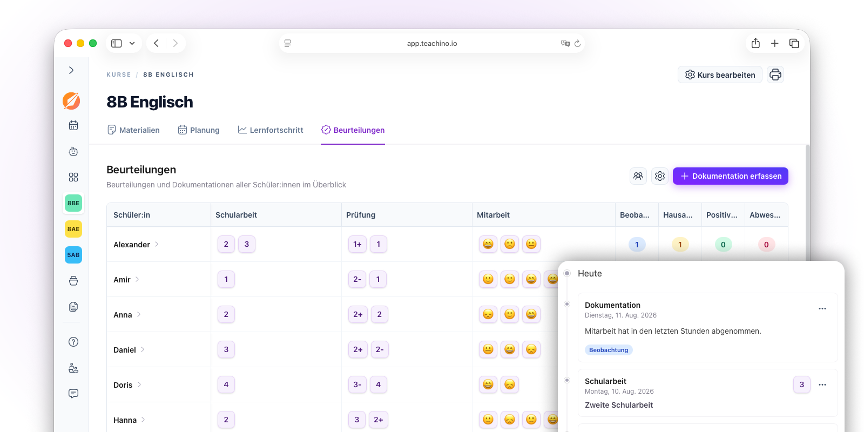
Task: Open Schularbeit entry options menu
Action: [822, 384]
